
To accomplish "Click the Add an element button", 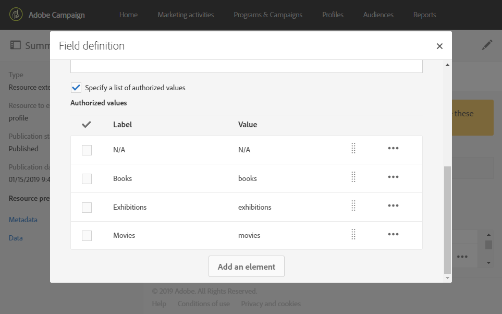I will pyautogui.click(x=247, y=267).
